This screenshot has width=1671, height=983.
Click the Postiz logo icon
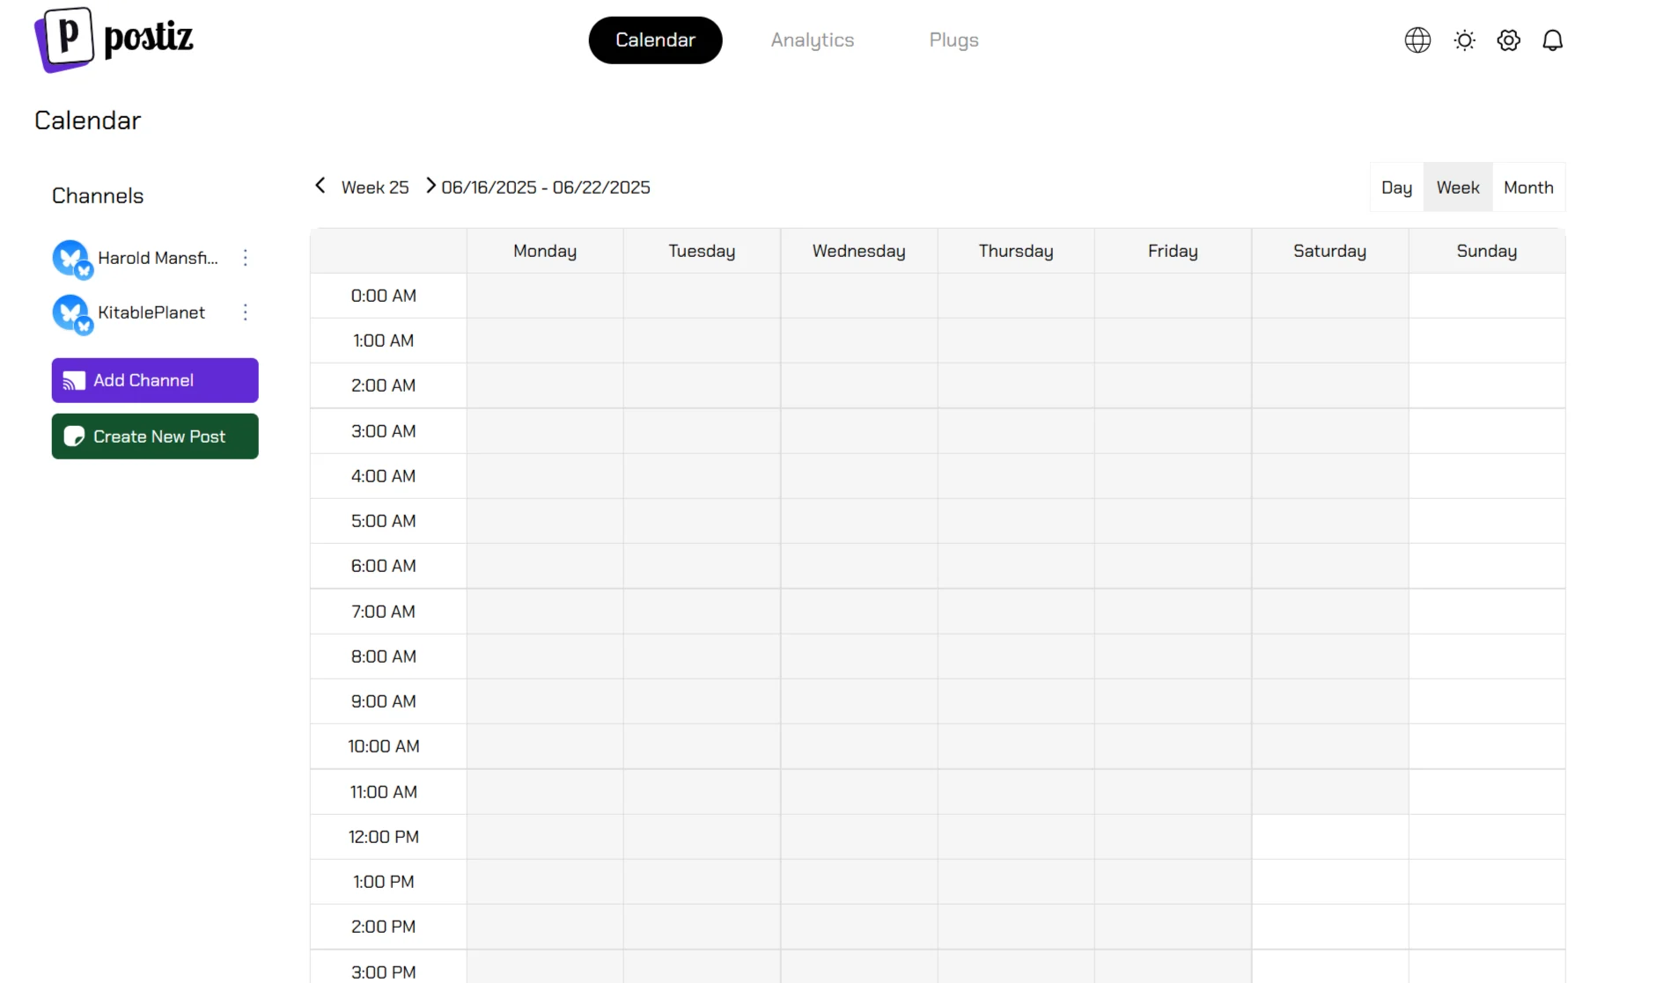pyautogui.click(x=64, y=39)
